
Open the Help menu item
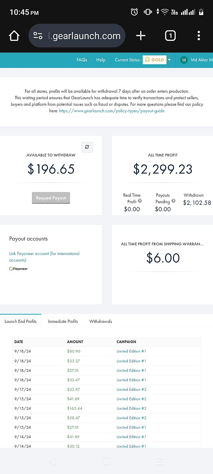click(101, 60)
